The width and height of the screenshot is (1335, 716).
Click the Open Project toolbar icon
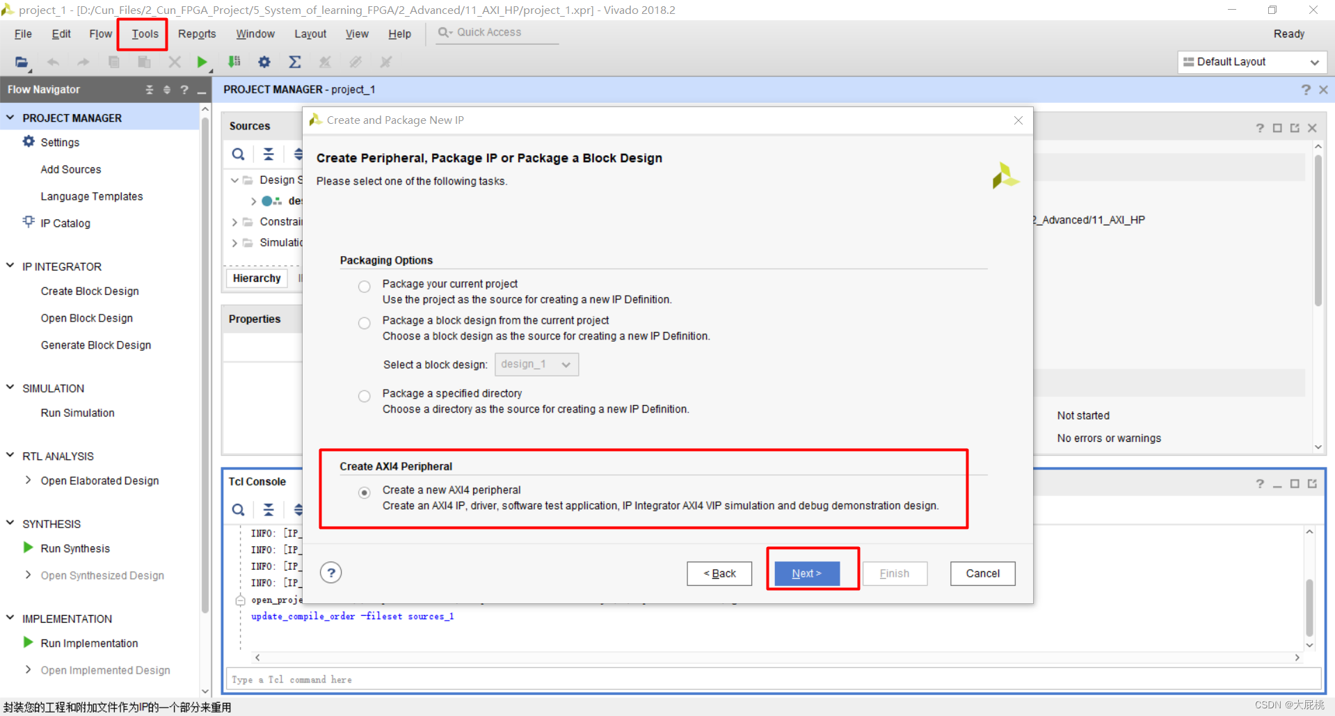coord(22,62)
